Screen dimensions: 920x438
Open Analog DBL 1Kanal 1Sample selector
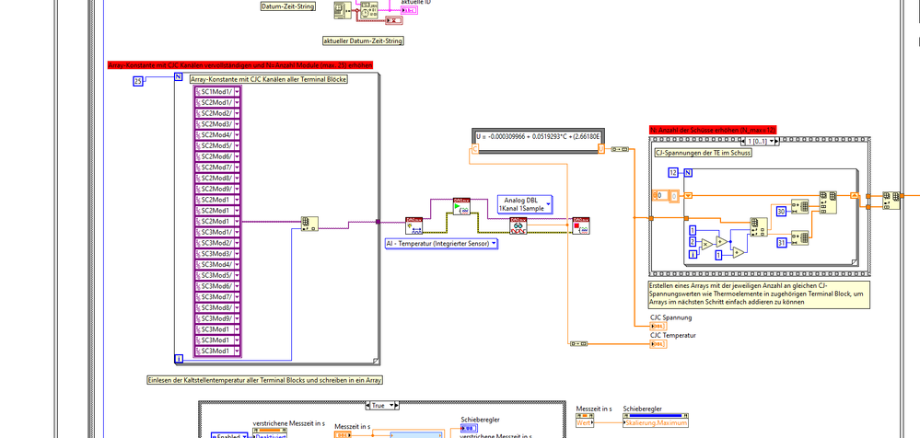click(x=525, y=203)
